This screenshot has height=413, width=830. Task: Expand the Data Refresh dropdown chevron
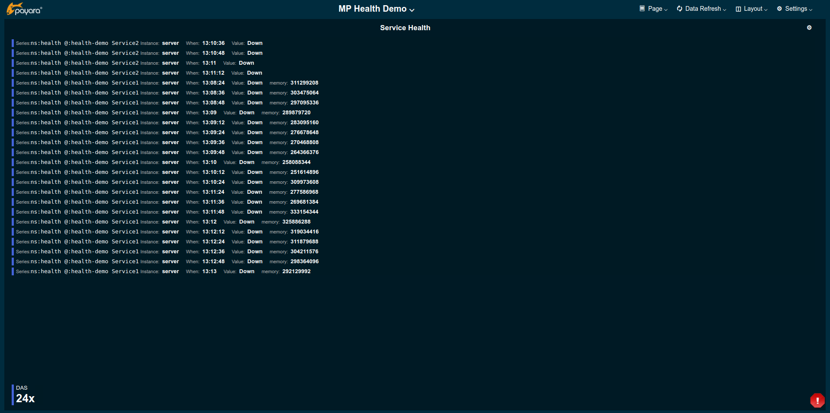(x=725, y=9)
